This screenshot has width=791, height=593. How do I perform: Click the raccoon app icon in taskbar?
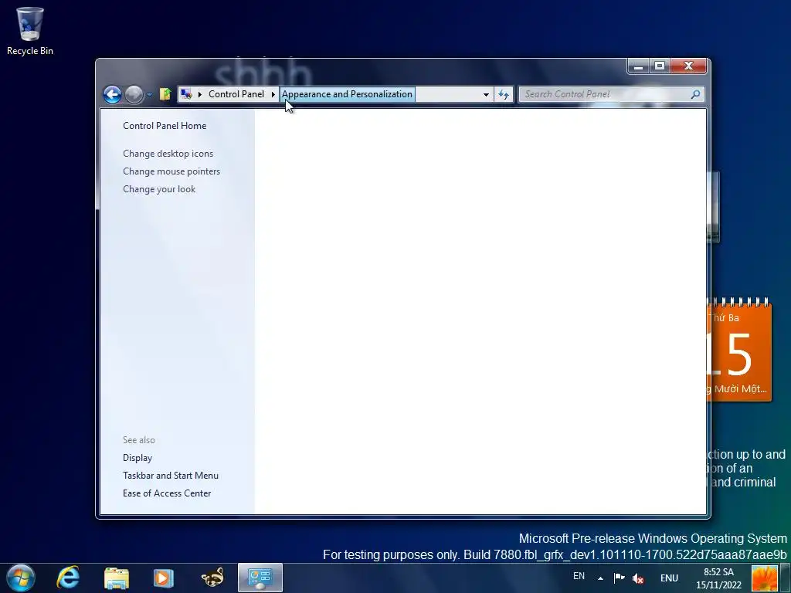212,578
